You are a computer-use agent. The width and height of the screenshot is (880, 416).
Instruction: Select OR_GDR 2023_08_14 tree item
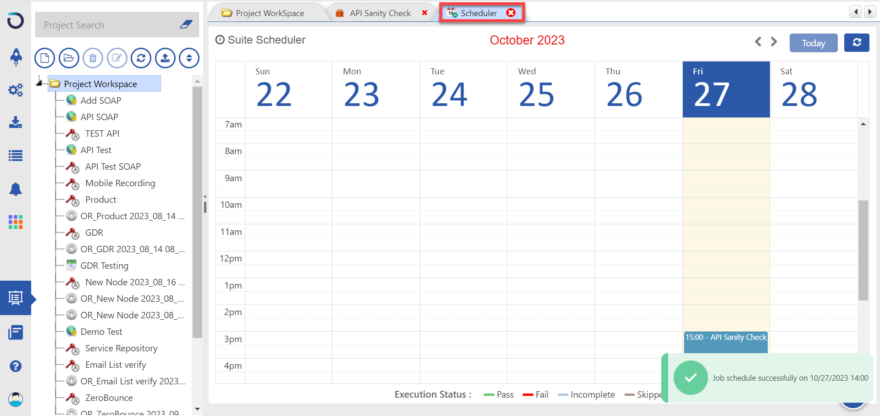tap(132, 249)
